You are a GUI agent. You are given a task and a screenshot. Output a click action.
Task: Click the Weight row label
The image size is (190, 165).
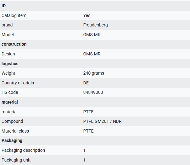click(x=8, y=73)
